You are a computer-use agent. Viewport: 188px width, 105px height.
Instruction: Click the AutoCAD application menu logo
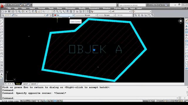(x=2, y=6)
